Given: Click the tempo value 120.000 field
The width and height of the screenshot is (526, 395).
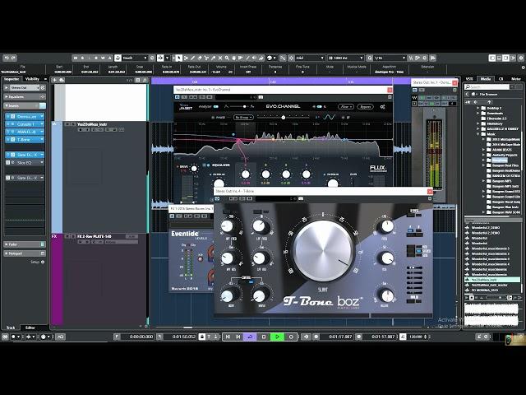Looking at the screenshot, I should (415, 337).
